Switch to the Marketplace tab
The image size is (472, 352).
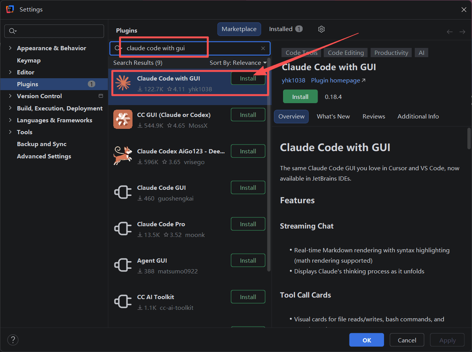click(239, 29)
